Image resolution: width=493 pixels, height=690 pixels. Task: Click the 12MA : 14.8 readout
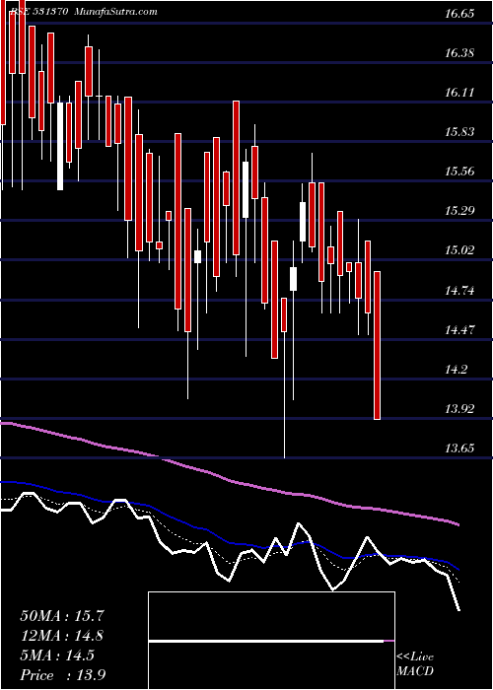pos(62,636)
